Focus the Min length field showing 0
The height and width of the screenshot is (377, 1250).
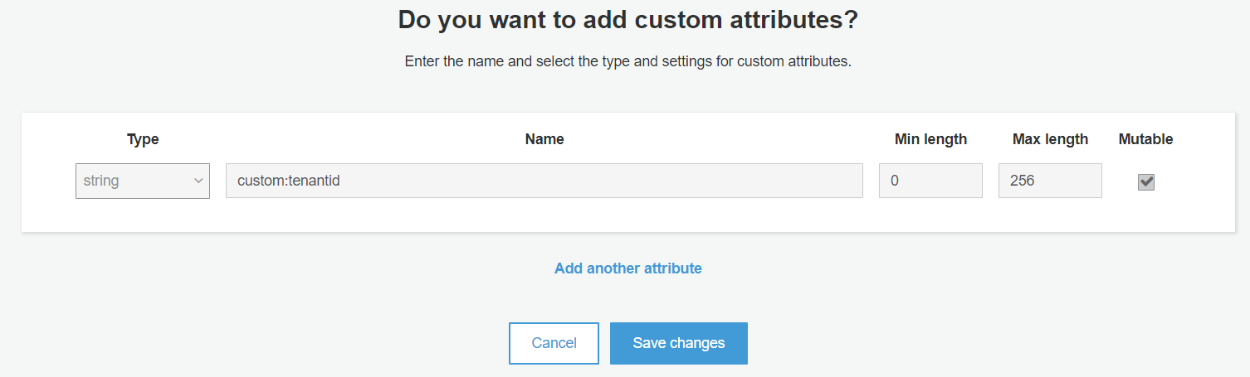(x=930, y=181)
